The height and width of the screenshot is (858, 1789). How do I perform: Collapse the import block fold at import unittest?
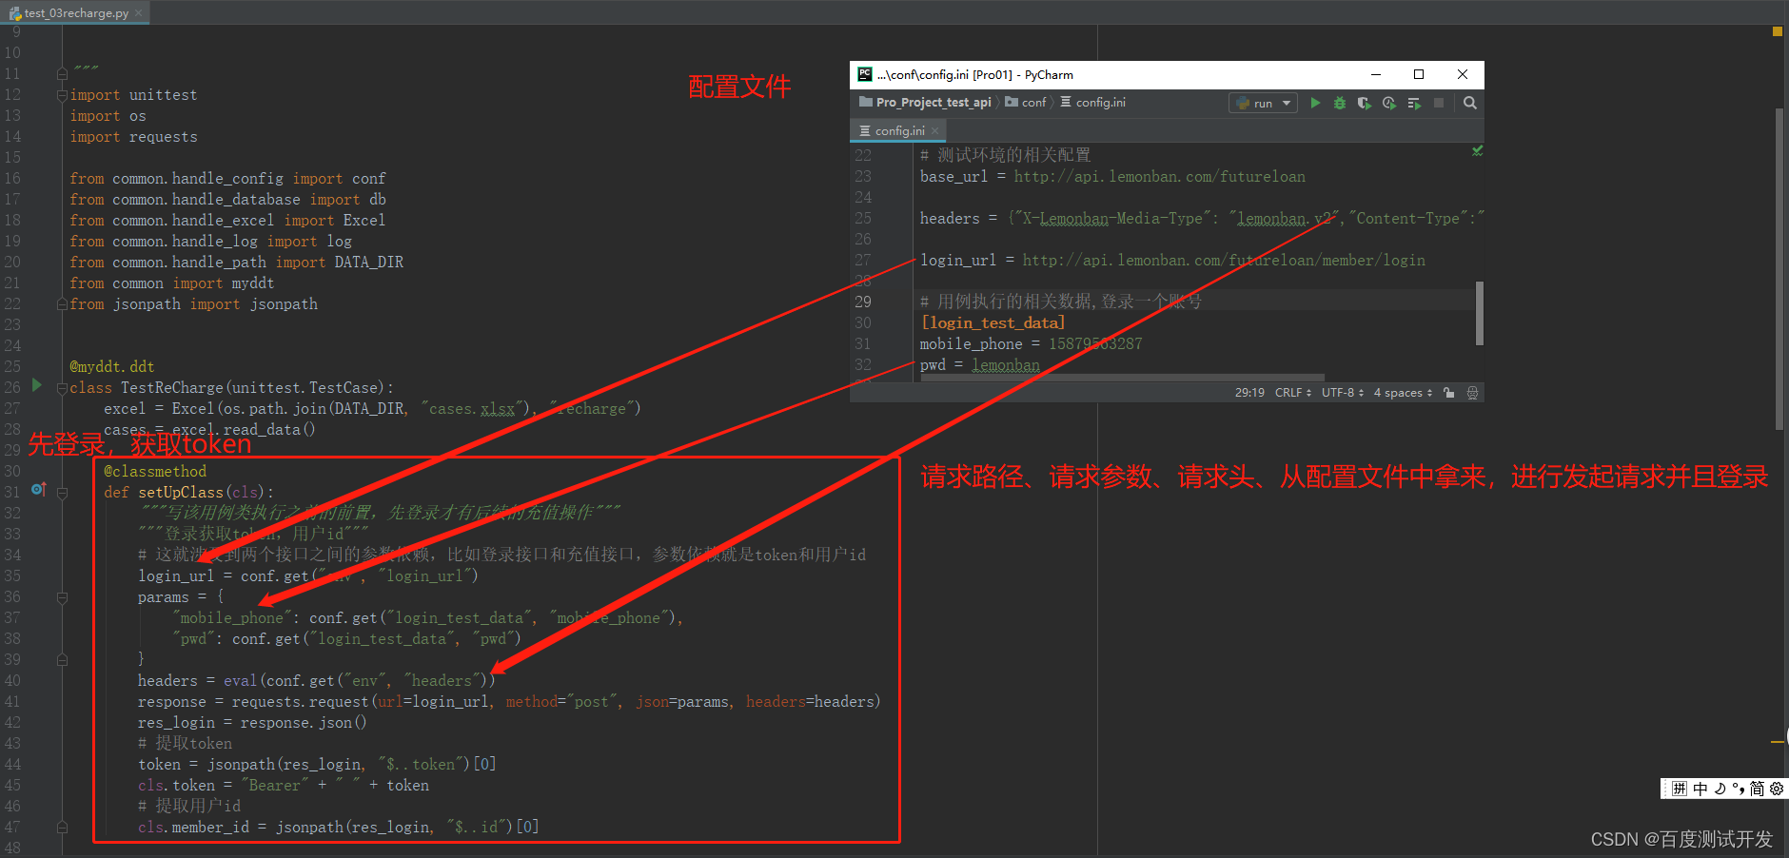click(62, 95)
